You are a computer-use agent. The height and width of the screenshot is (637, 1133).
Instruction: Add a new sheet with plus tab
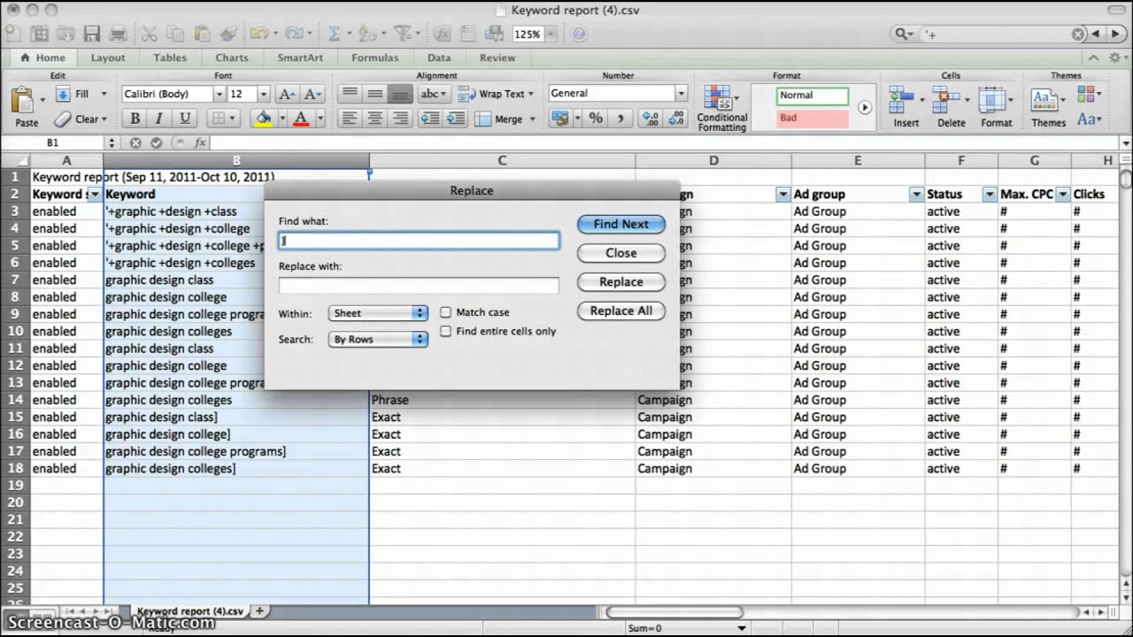(x=260, y=610)
